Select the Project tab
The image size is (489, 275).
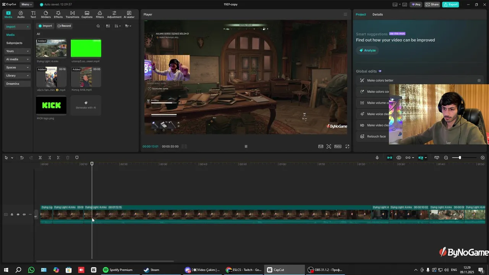(x=361, y=15)
